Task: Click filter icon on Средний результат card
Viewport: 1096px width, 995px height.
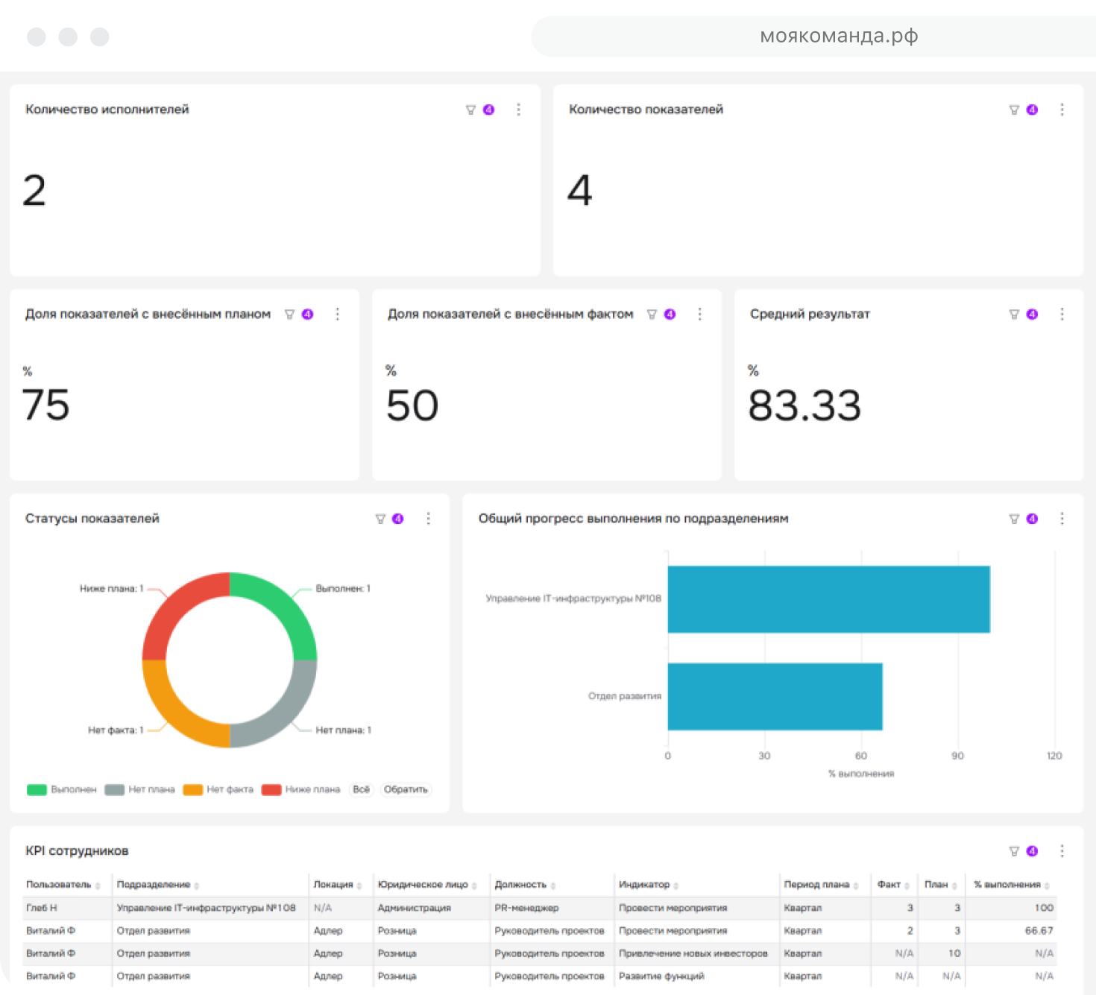Action: pos(1014,315)
